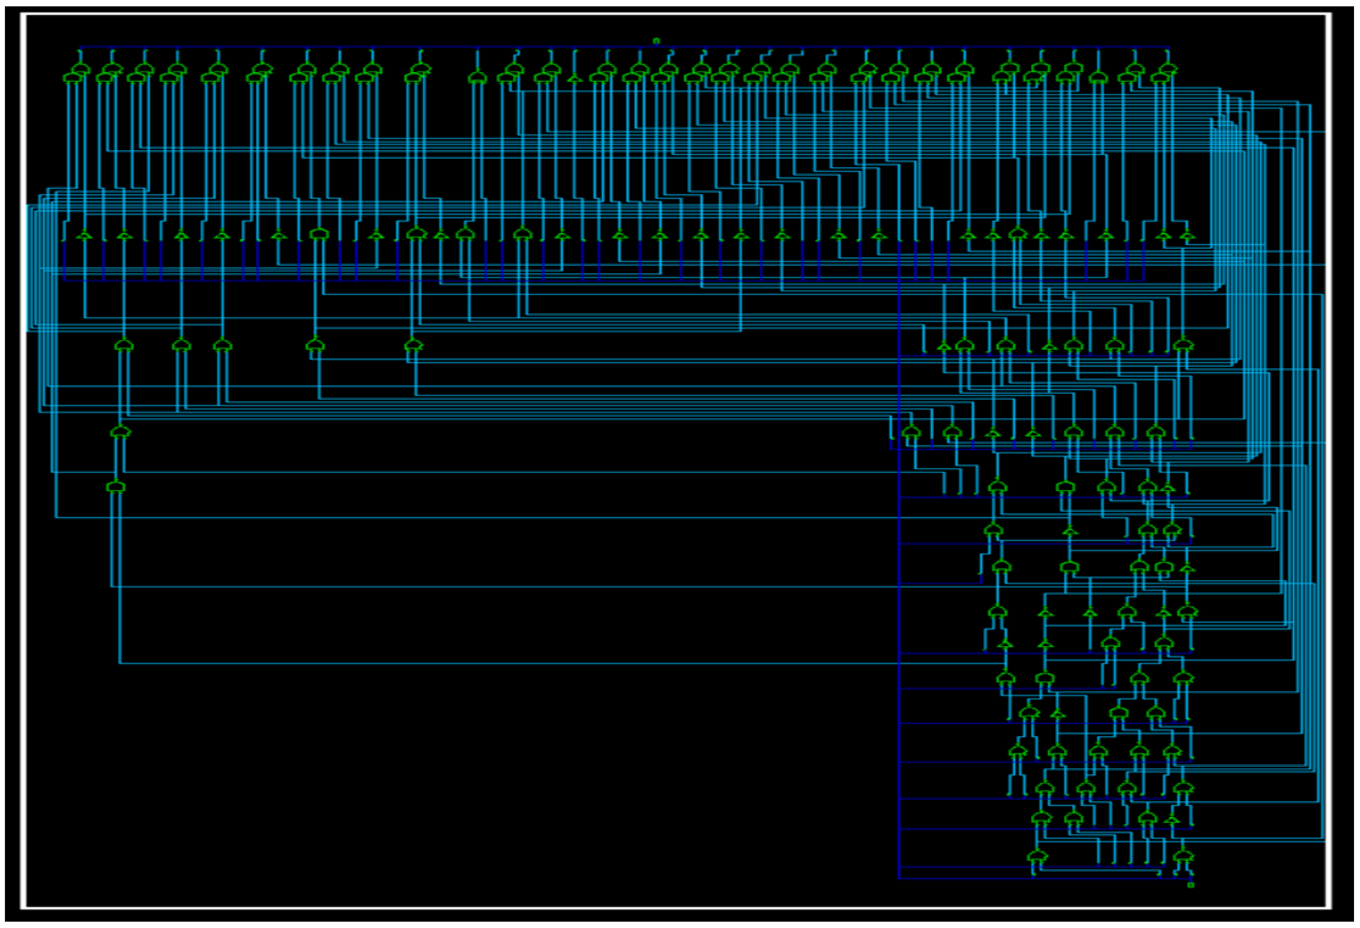Click the white frame border at the top-left corner
The height and width of the screenshot is (928, 1360).
pos(23,14)
